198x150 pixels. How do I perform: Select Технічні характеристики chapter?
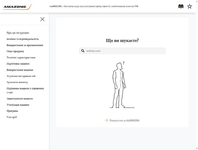tap(21, 57)
